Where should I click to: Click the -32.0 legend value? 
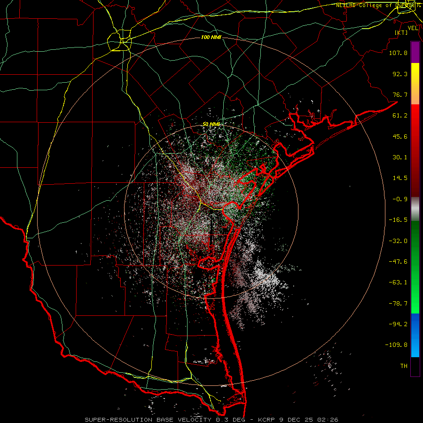[398, 241]
